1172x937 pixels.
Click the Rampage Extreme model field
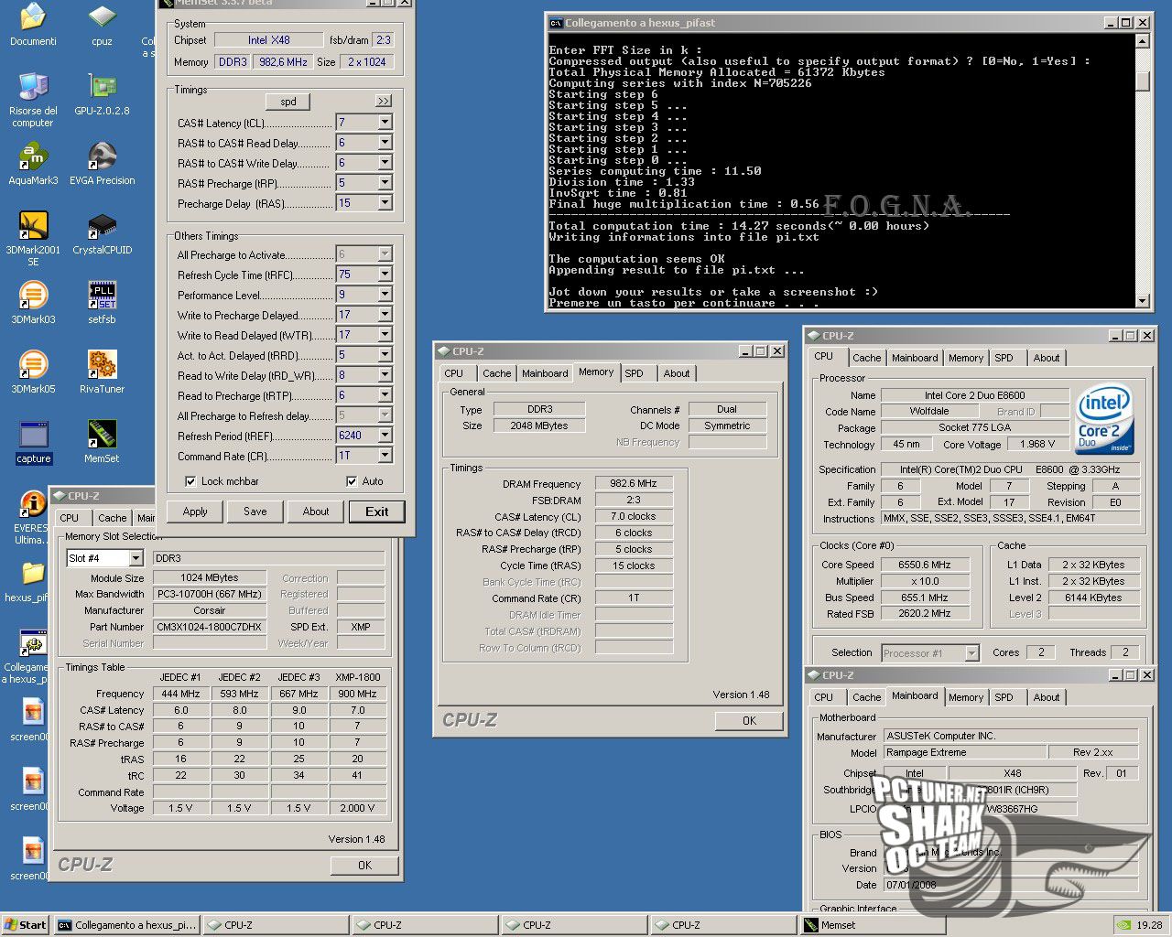tap(965, 752)
